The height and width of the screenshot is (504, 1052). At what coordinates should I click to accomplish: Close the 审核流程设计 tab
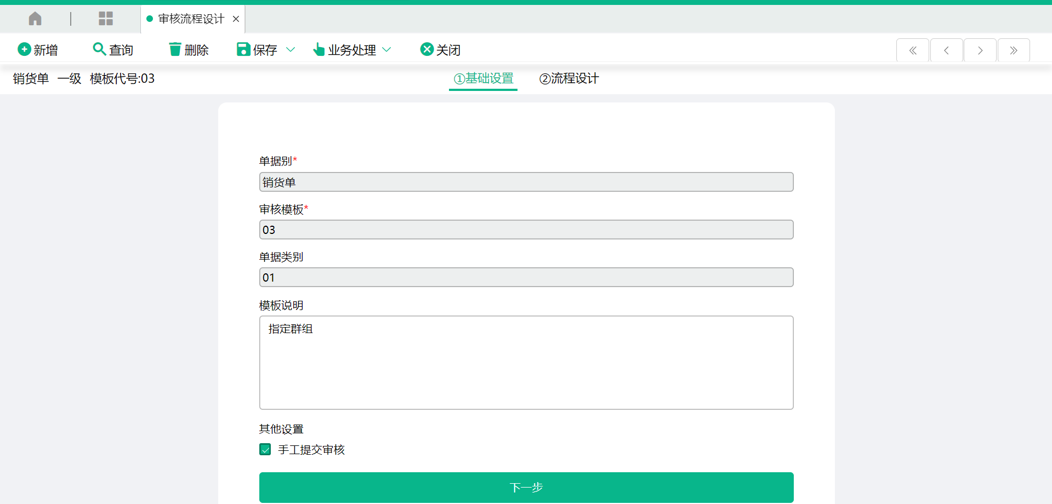click(236, 19)
